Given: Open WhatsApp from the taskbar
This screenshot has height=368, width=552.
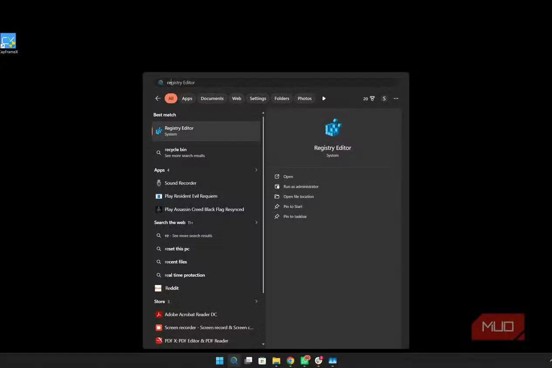Looking at the screenshot, I should point(305,361).
